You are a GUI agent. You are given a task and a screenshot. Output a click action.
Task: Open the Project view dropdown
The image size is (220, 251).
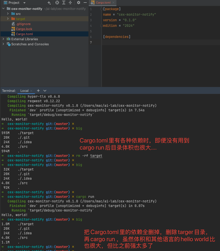24,3
